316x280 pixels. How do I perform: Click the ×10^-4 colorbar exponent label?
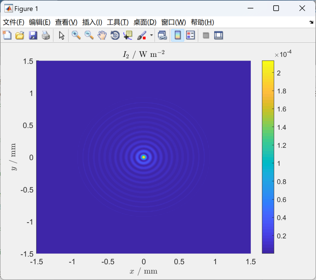(283, 54)
